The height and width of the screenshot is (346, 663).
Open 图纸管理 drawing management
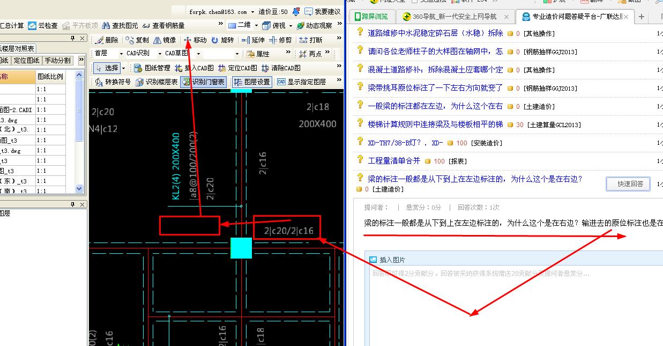(152, 68)
